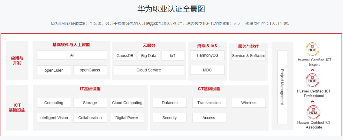Select the Datacom certification
Image resolution: width=343 pixels, height=140 pixels.
[x=170, y=103]
